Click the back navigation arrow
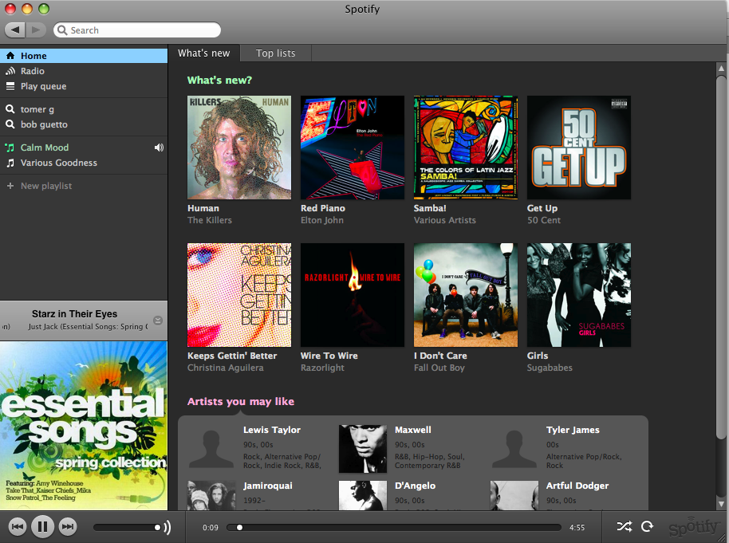The image size is (729, 543). [15, 30]
